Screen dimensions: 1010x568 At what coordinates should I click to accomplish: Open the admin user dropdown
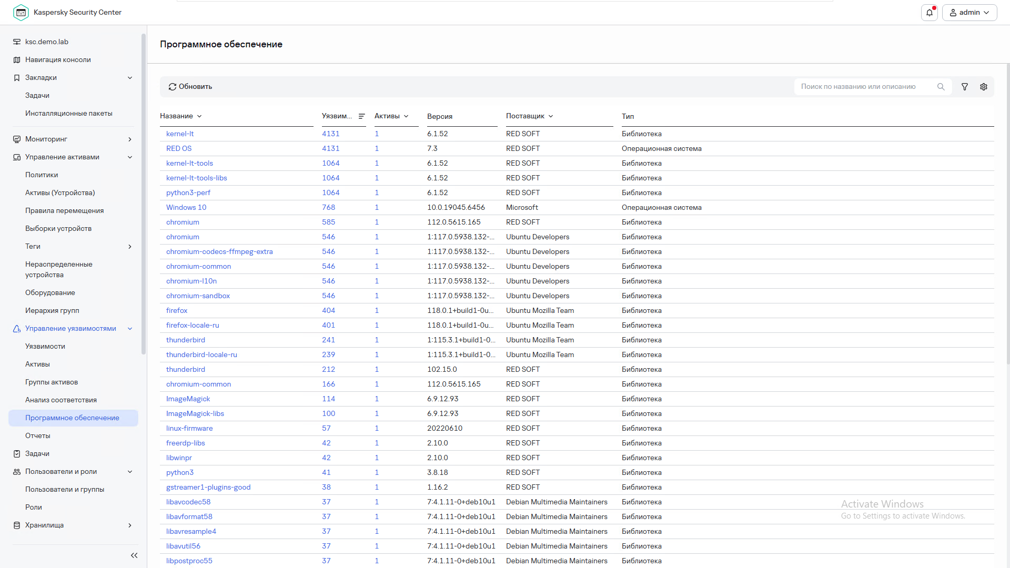coord(969,13)
